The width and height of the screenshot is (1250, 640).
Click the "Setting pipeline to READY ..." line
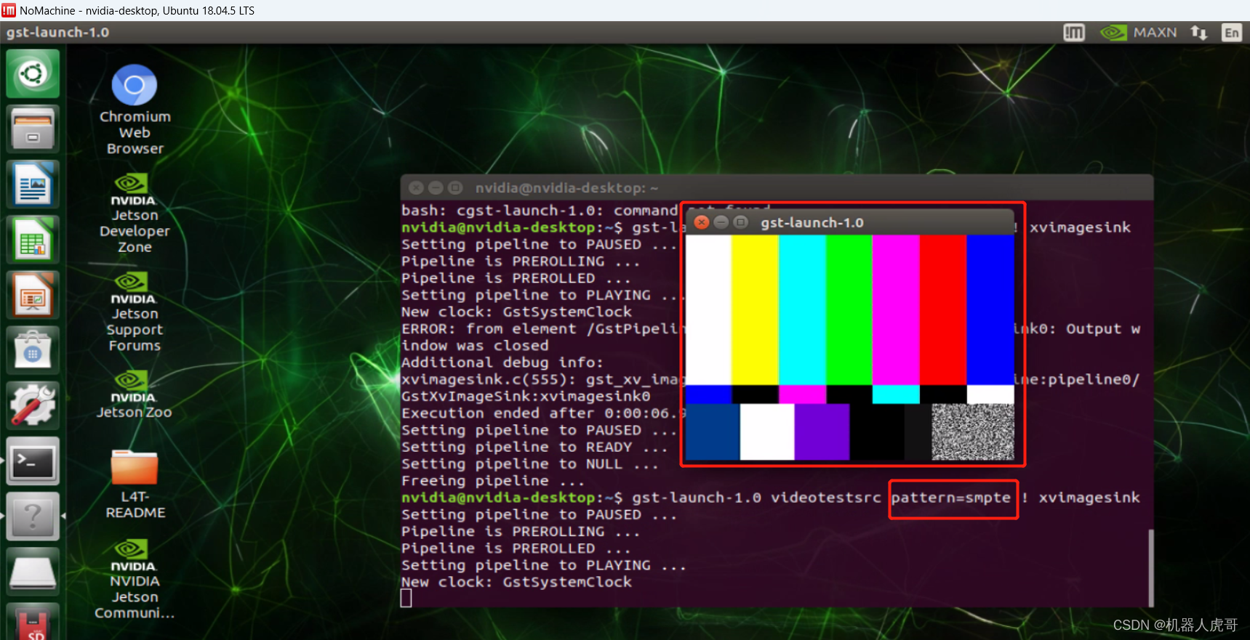click(x=534, y=447)
